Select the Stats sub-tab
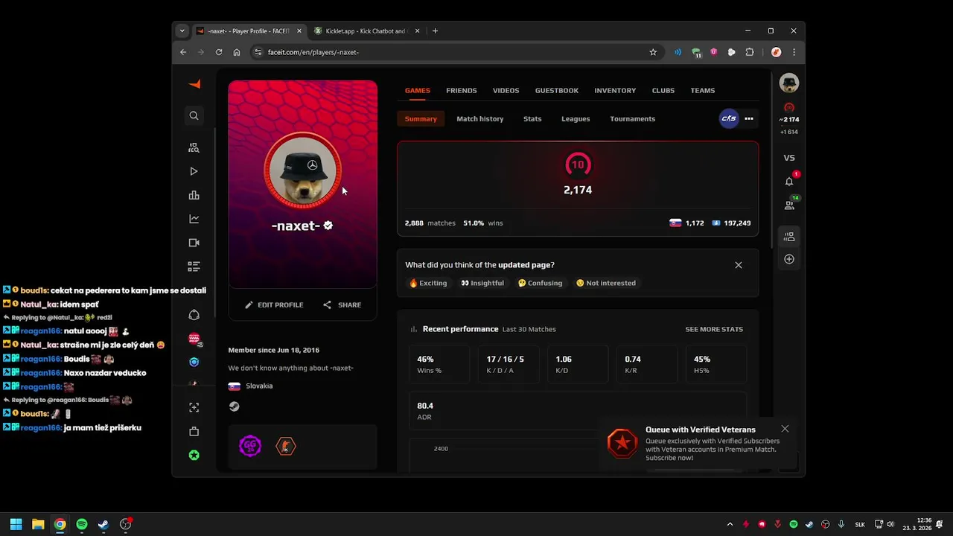The height and width of the screenshot is (536, 953). (532, 118)
